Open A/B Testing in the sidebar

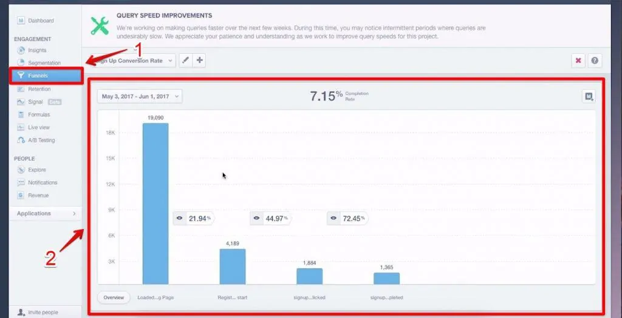[x=41, y=140]
